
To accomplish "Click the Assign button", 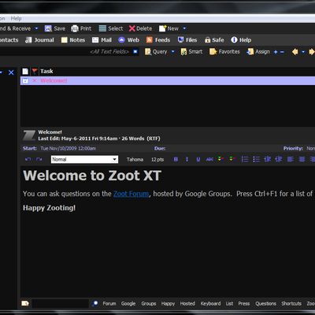I will point(258,52).
